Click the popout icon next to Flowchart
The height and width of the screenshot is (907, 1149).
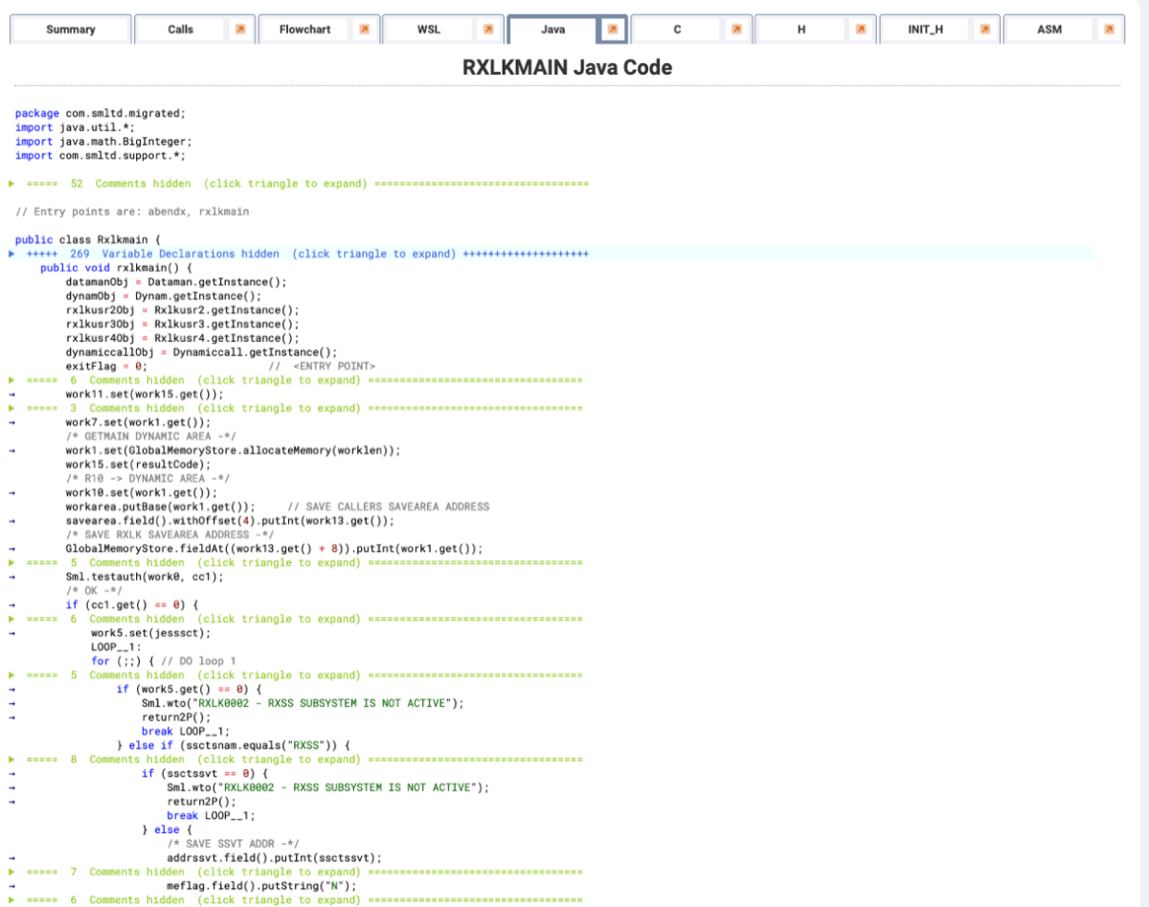tap(365, 30)
